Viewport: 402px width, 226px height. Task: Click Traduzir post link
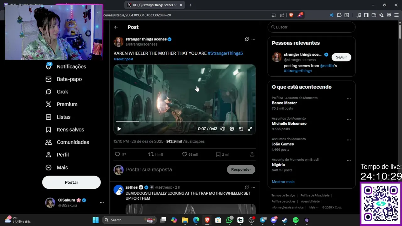coord(123,59)
